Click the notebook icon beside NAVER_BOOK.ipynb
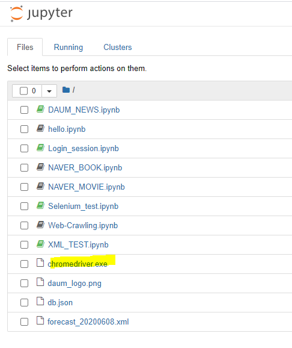 (x=40, y=167)
